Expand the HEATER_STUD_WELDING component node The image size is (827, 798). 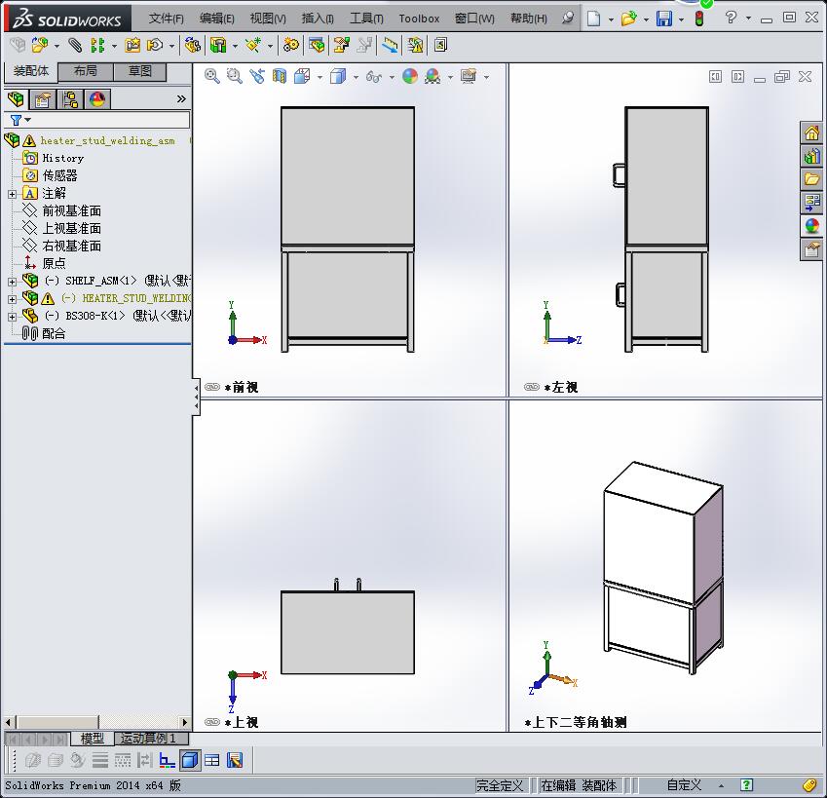[12, 299]
